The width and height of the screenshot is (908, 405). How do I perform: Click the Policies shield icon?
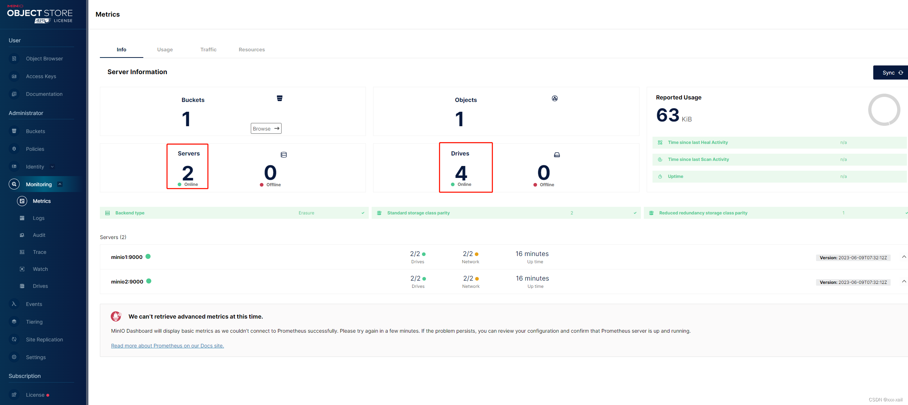tap(14, 149)
